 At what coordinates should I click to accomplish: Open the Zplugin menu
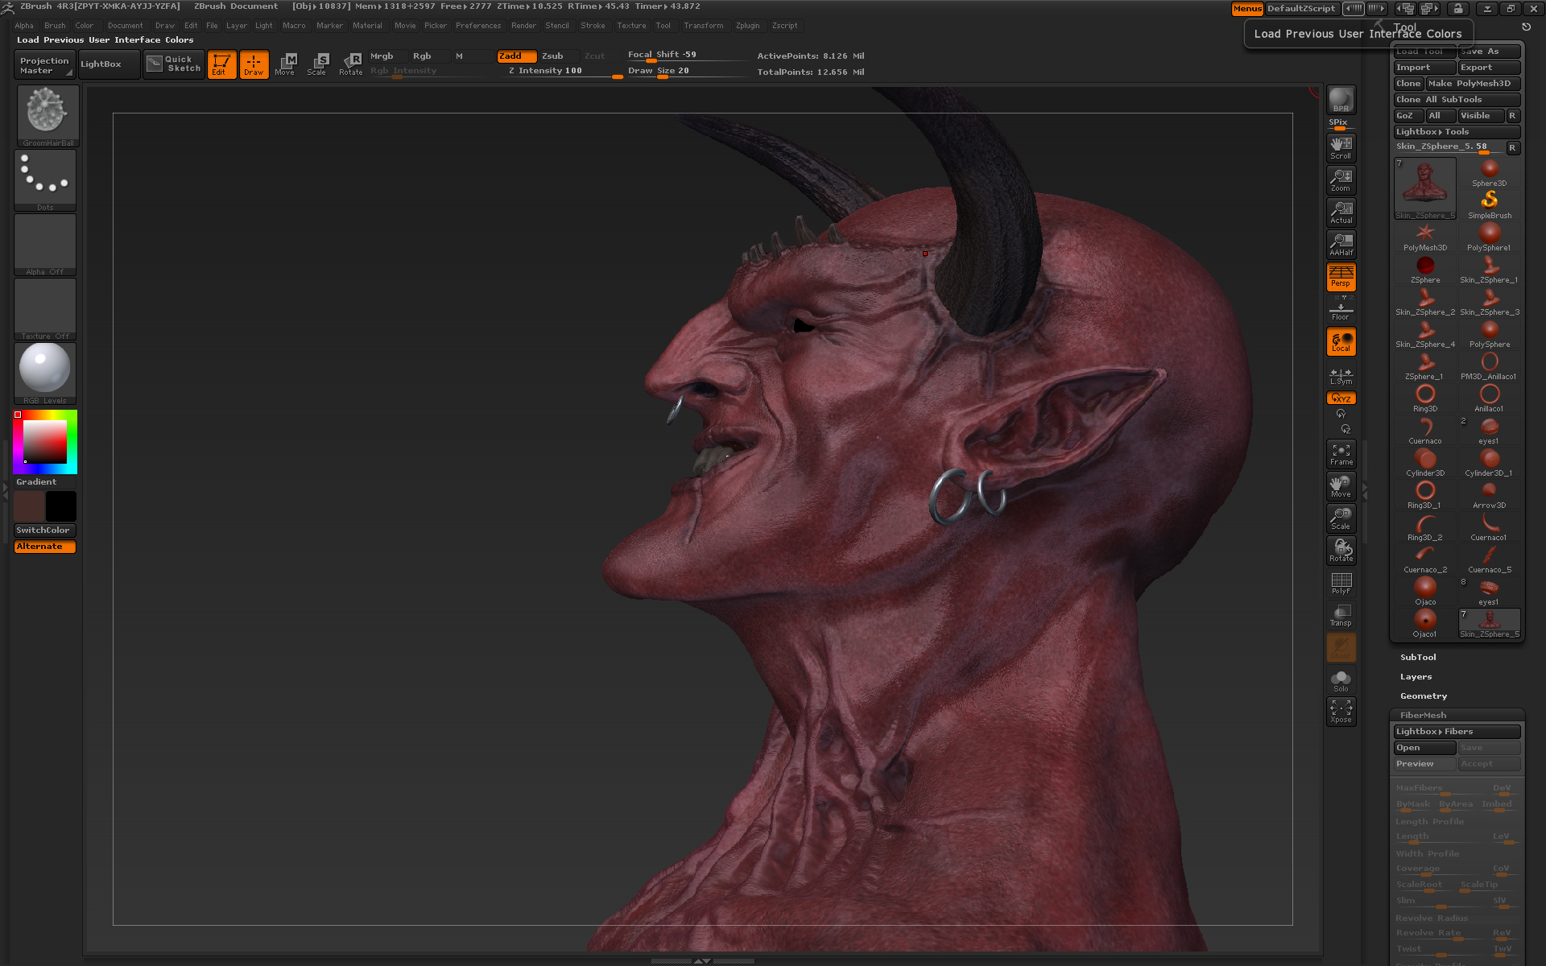747,25
